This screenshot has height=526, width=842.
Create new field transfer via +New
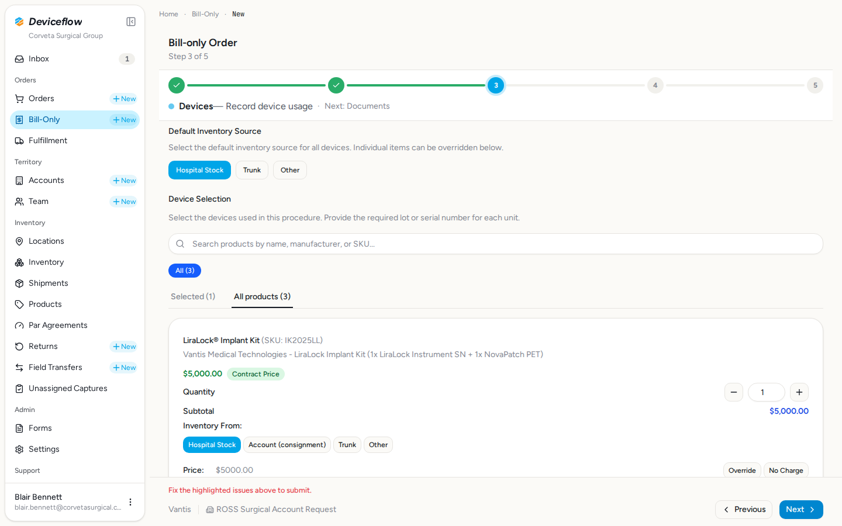click(x=124, y=368)
